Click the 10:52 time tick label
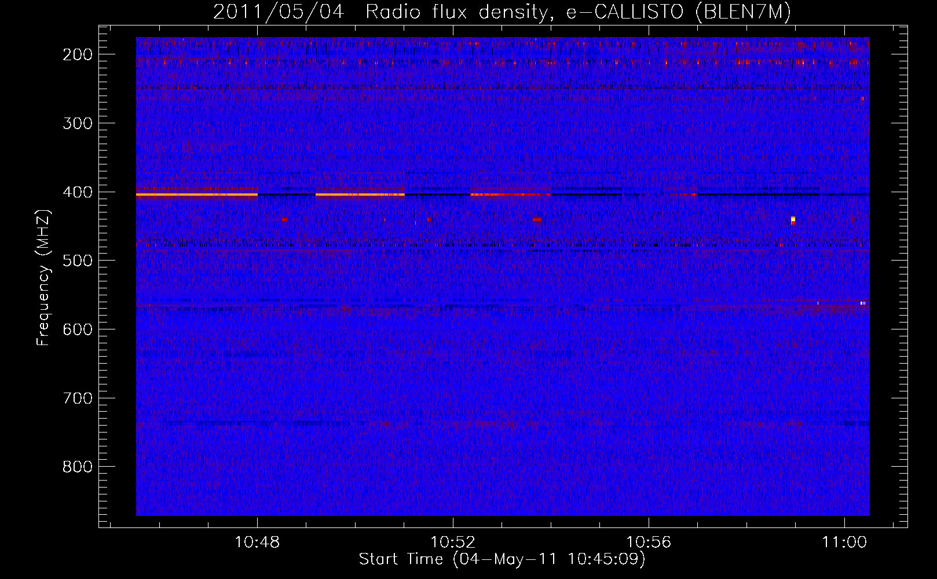Image resolution: width=937 pixels, height=579 pixels. (x=453, y=543)
